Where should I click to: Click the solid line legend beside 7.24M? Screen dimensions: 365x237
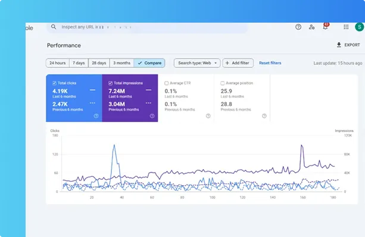click(148, 90)
